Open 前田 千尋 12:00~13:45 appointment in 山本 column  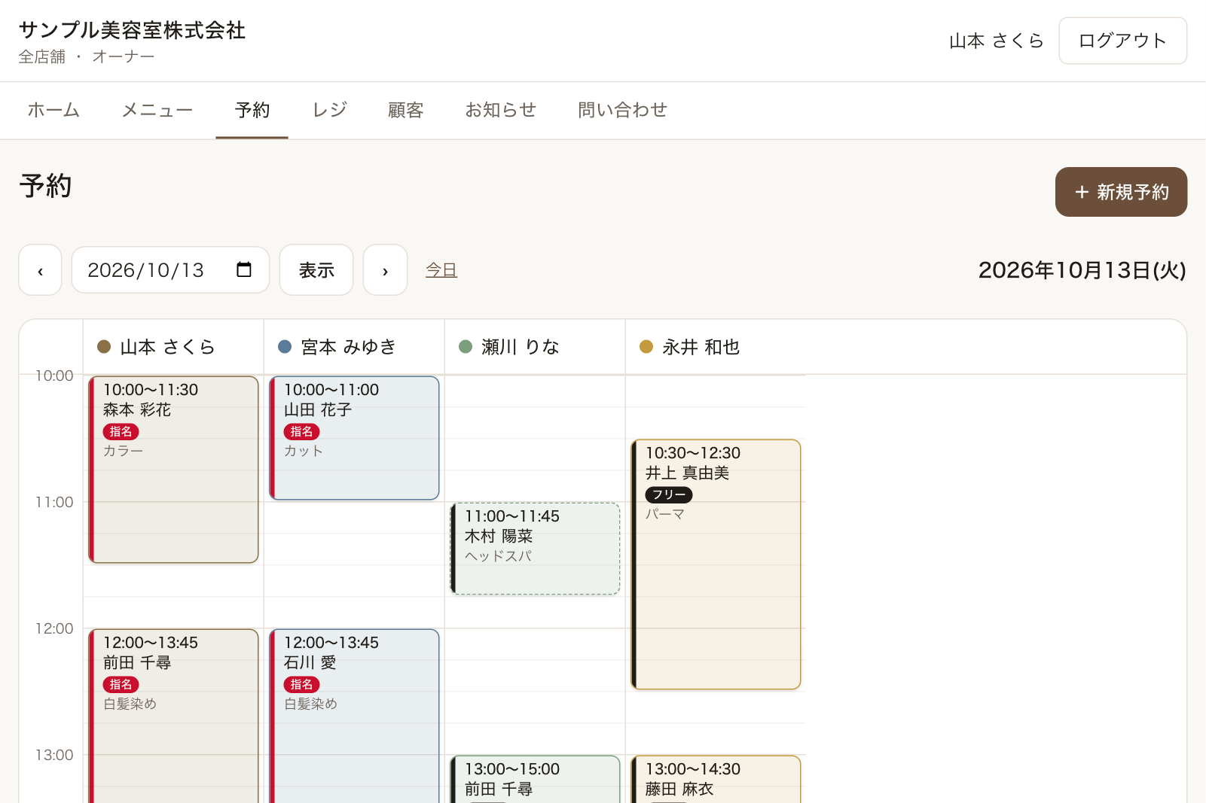[x=173, y=716]
